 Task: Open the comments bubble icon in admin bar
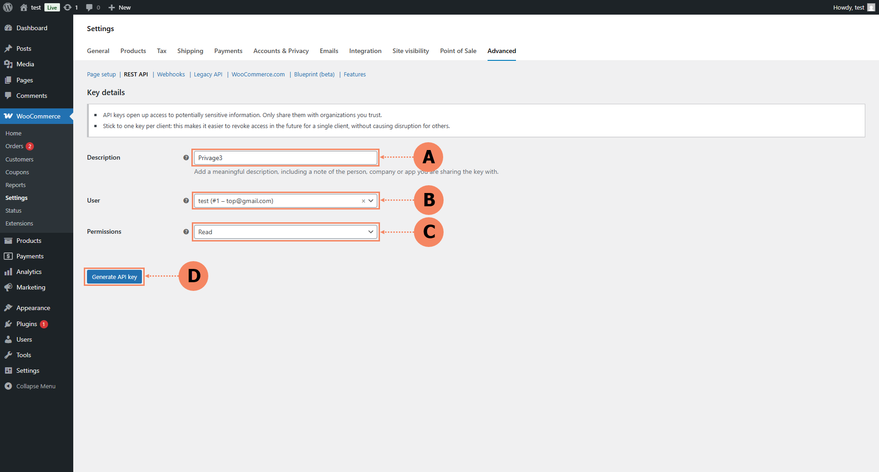(x=89, y=7)
